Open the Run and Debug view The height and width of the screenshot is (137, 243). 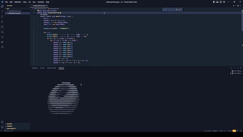(x=3, y=21)
